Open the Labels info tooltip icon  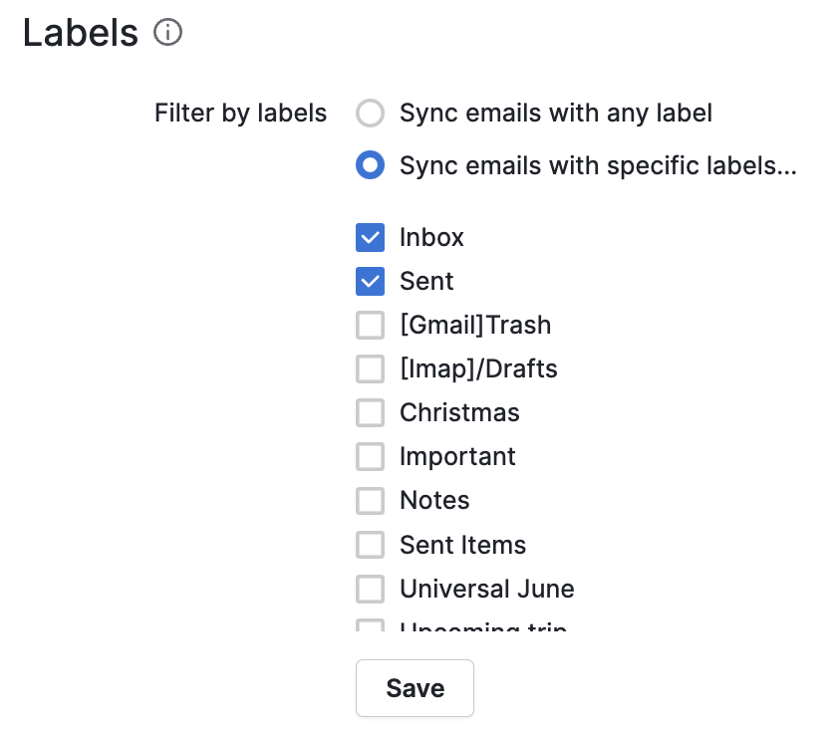(168, 33)
